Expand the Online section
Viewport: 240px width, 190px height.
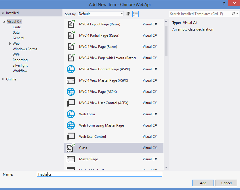(3, 79)
